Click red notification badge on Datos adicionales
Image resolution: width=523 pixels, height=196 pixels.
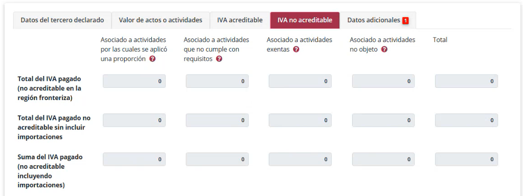pos(406,20)
